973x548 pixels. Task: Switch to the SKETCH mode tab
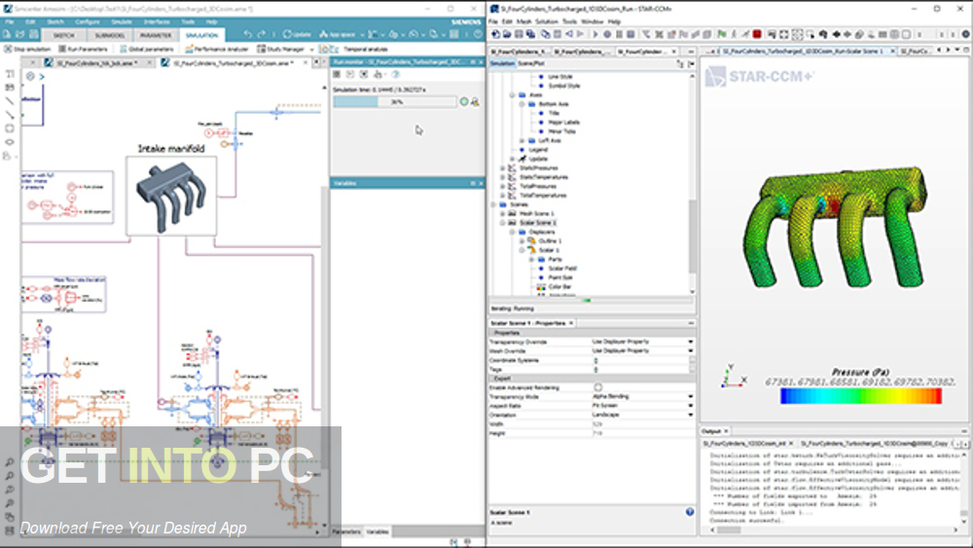(63, 35)
